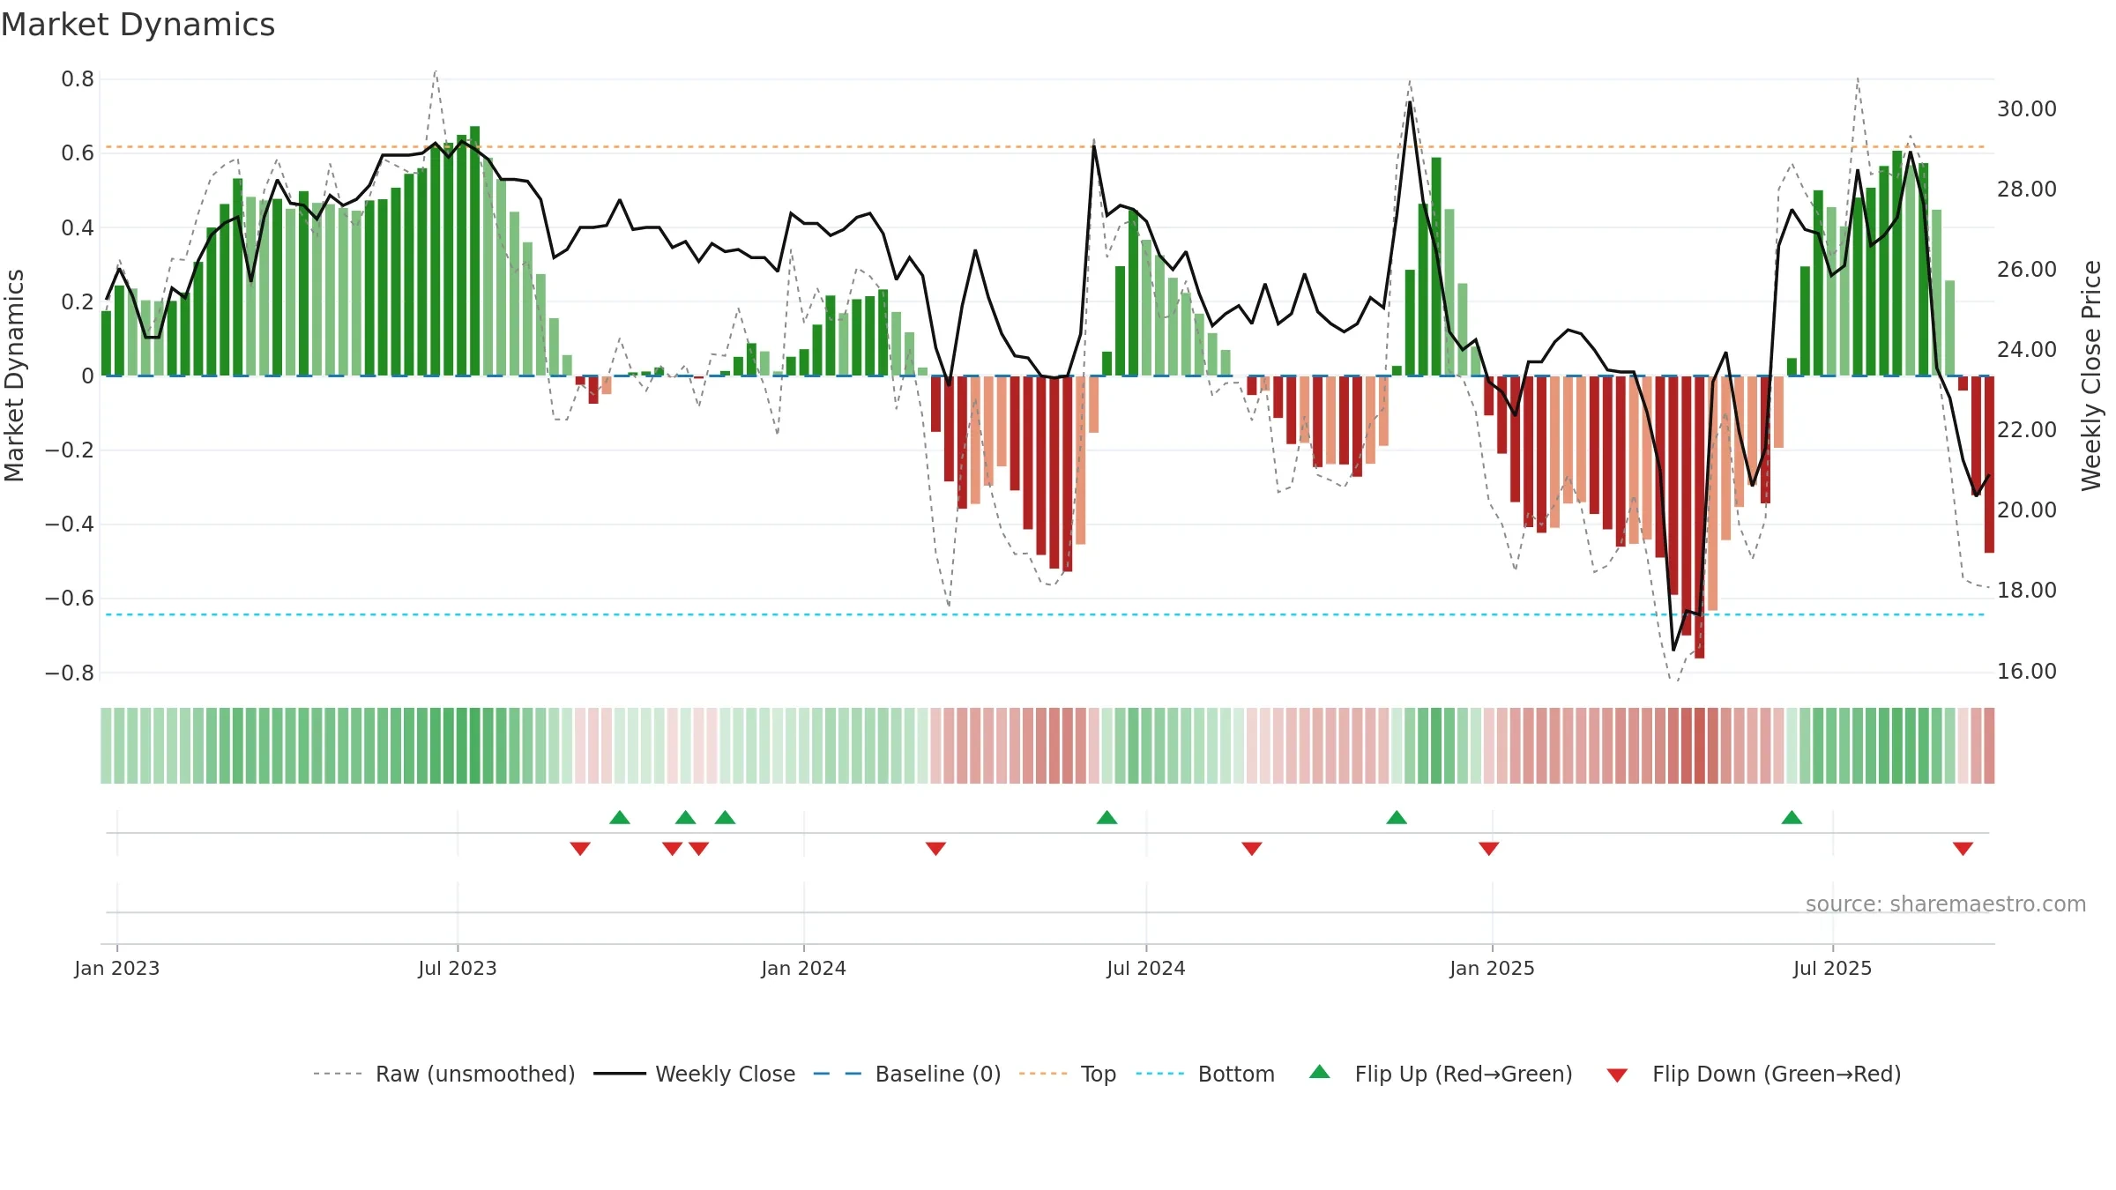Toggle the Baseline (0) legend entry
2116x1190 pixels.
(x=906, y=1074)
